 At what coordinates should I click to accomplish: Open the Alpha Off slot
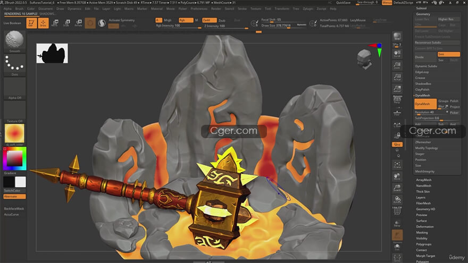pyautogui.click(x=14, y=88)
